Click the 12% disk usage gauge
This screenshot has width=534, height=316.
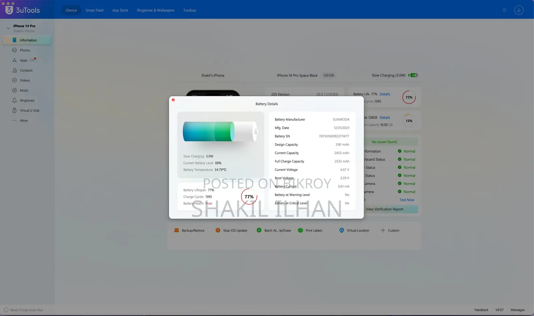409,121
